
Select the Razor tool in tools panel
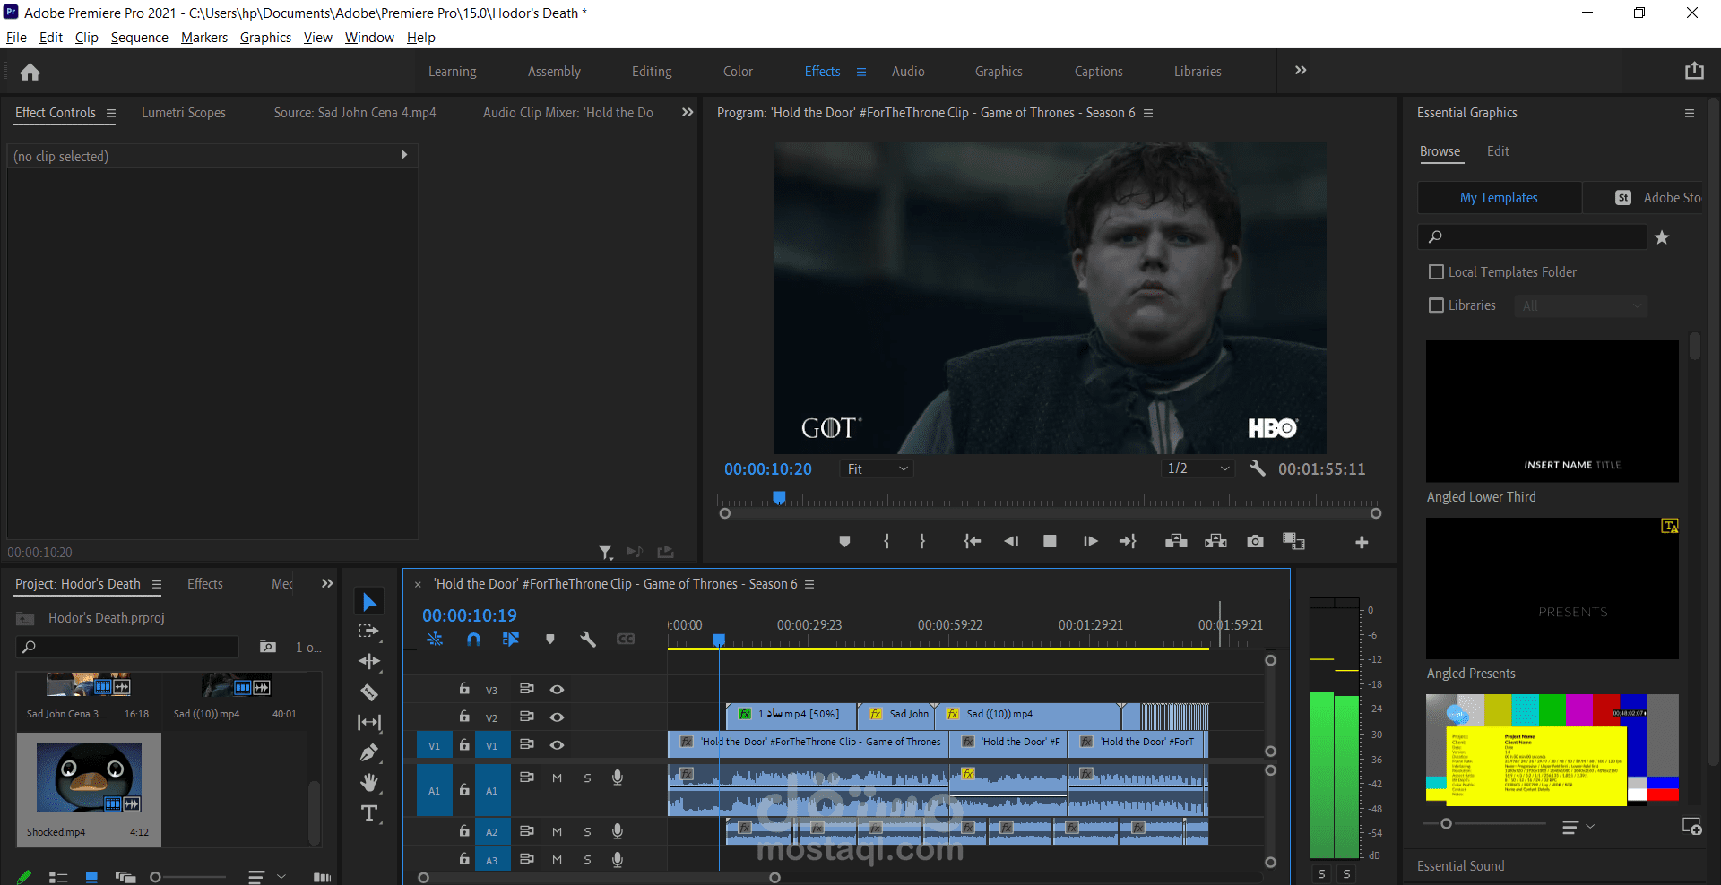pos(368,692)
